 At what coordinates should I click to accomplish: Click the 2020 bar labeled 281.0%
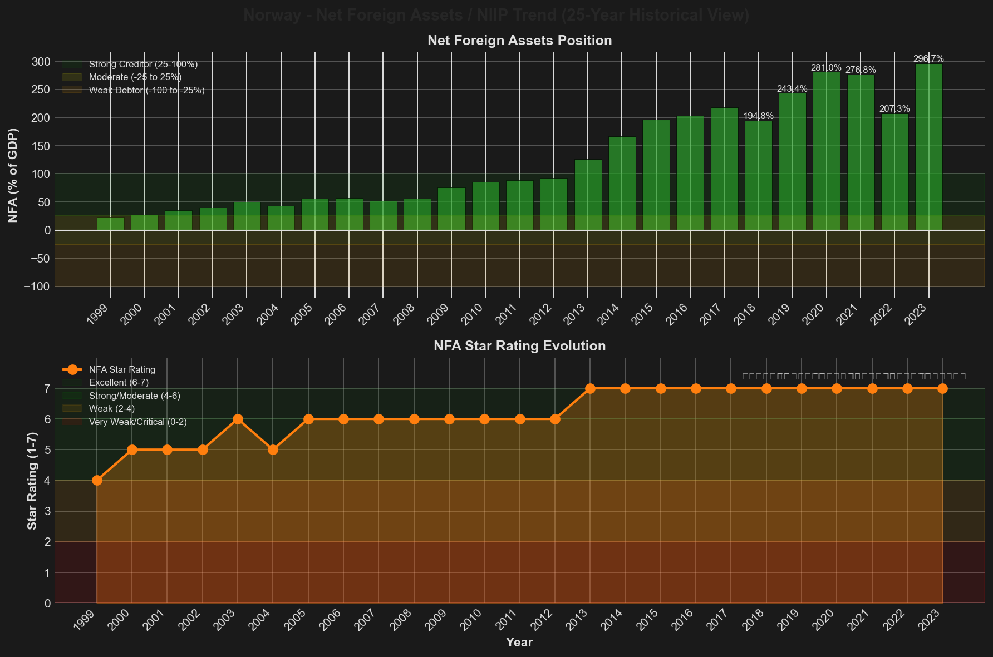tap(826, 151)
